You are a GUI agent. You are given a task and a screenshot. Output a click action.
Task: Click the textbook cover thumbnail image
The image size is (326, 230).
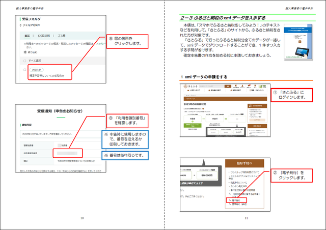pos(298,42)
